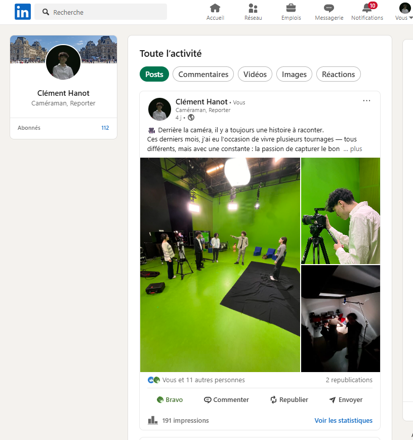
Task: Click Republier to repost
Action: click(289, 400)
